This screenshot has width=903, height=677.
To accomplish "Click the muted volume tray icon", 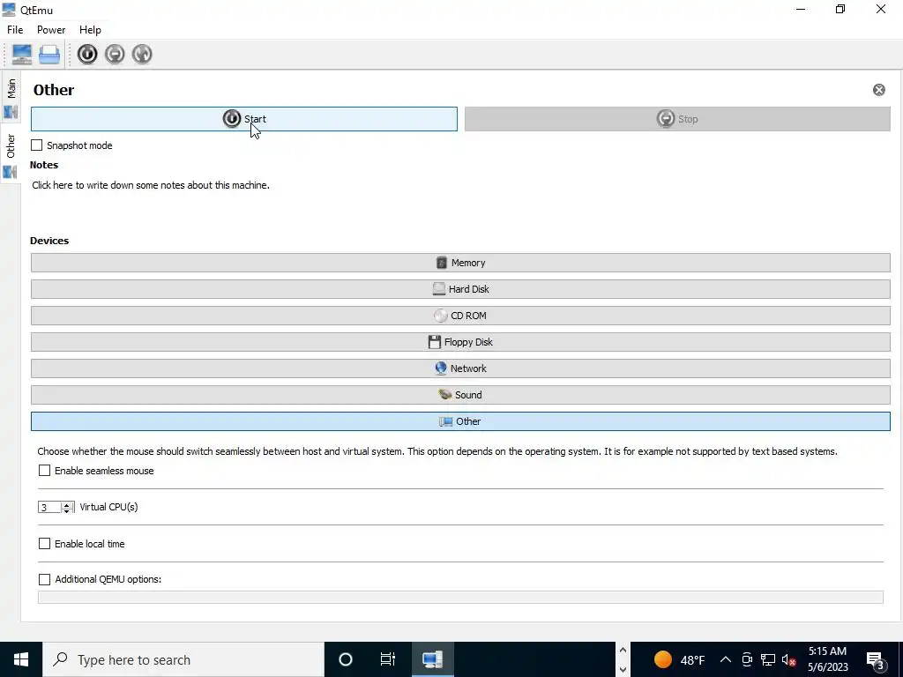I will click(x=789, y=659).
